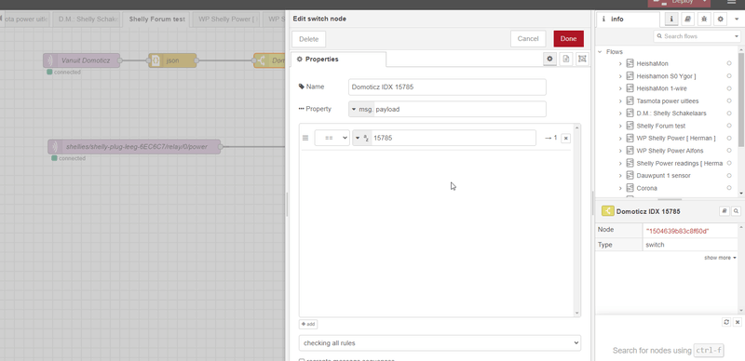This screenshot has width=745, height=361.
Task: Close the tips box
Action: pos(738,322)
